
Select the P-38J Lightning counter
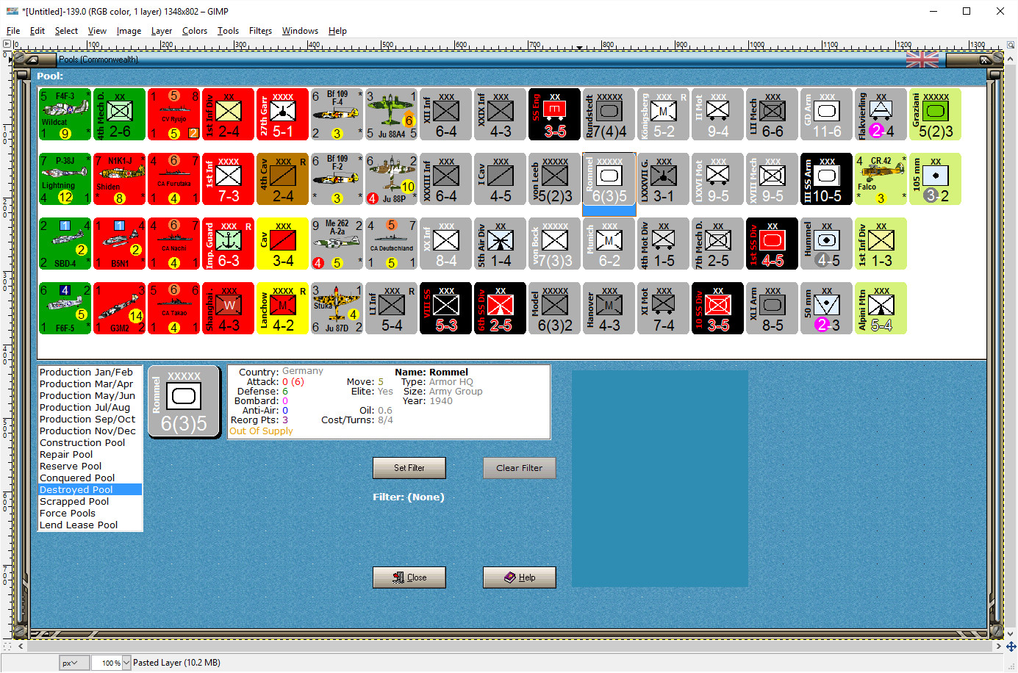tap(65, 179)
